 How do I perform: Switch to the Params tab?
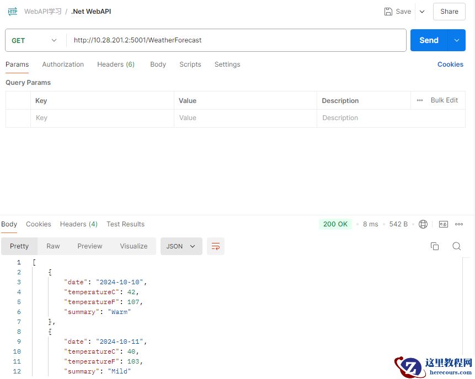17,64
